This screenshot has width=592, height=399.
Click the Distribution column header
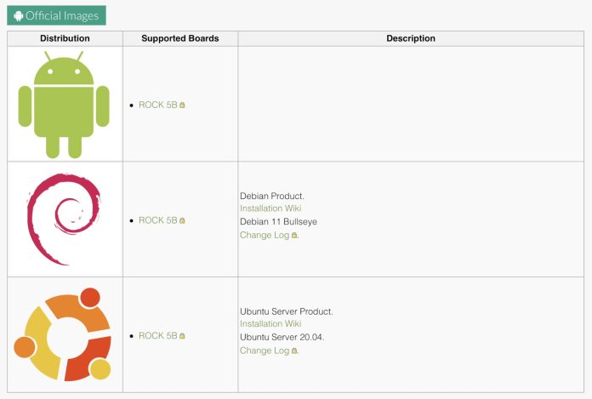tap(65, 38)
